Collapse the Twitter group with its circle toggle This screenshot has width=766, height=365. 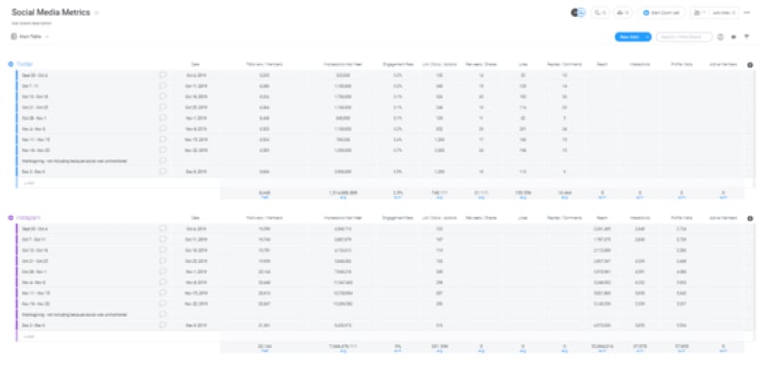[10, 64]
